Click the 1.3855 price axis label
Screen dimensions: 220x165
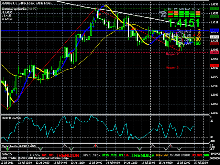[214, 104]
